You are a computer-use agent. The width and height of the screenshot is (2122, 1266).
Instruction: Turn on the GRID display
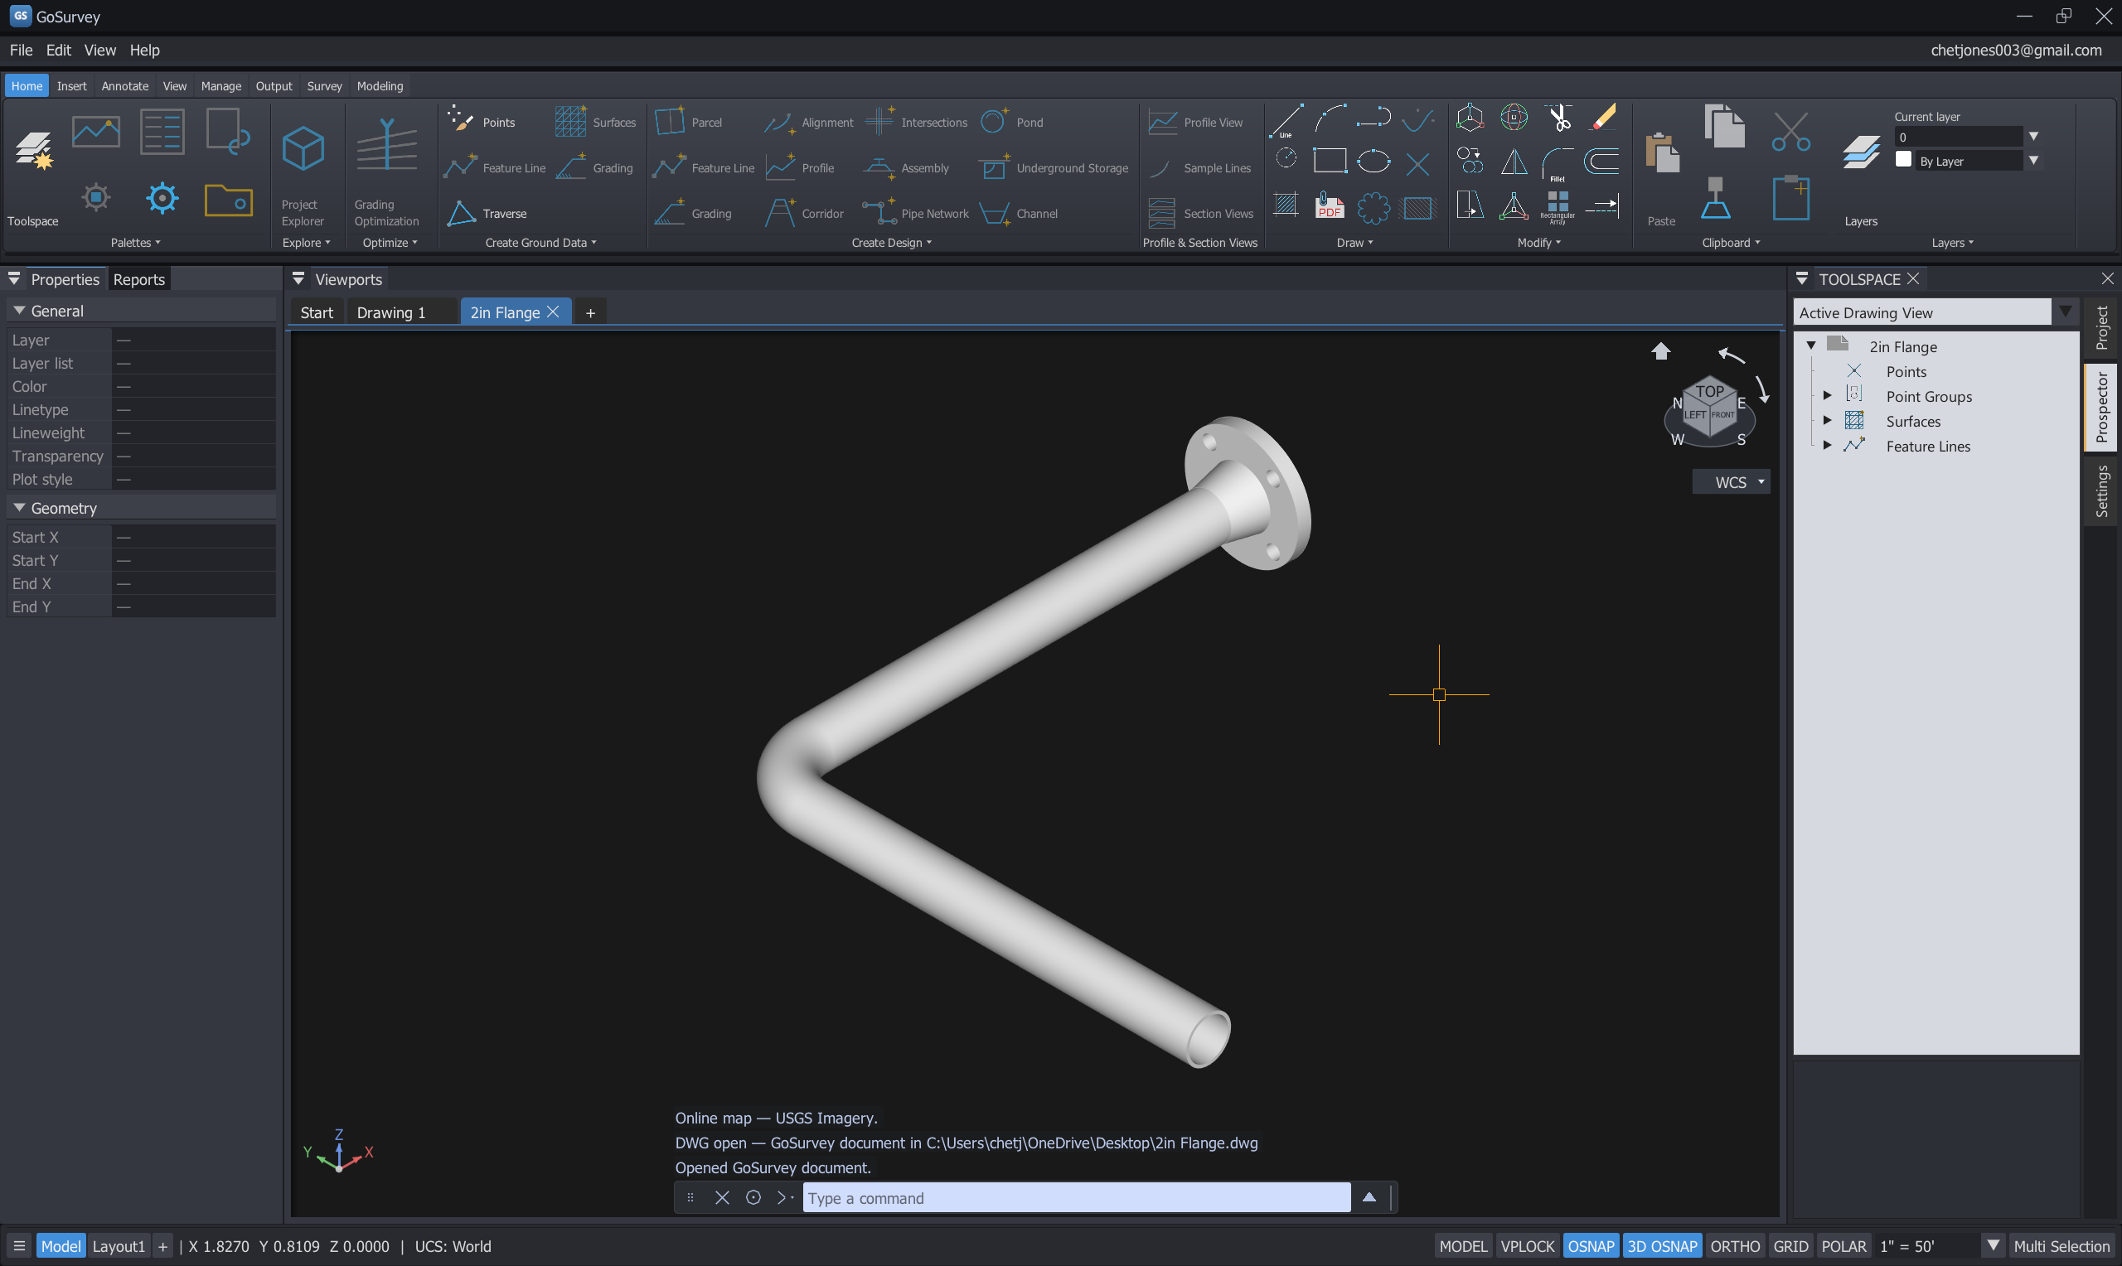[1790, 1245]
